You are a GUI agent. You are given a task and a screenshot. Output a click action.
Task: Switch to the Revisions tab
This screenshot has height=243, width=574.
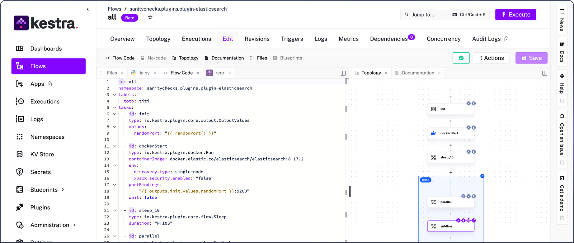[257, 39]
